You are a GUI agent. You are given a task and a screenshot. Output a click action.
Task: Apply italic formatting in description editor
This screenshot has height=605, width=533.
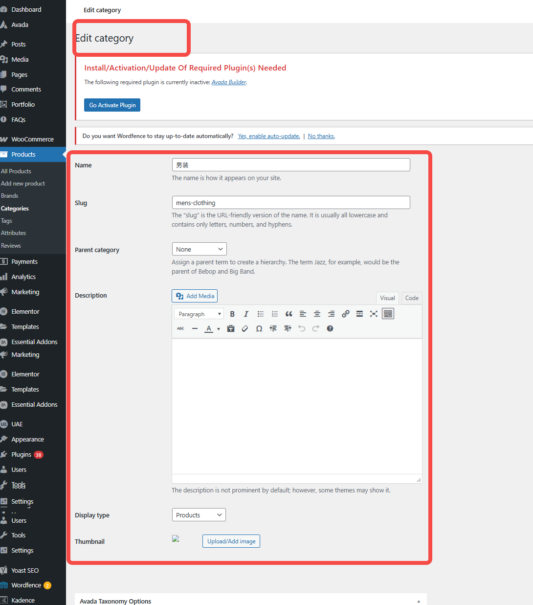pyautogui.click(x=246, y=314)
